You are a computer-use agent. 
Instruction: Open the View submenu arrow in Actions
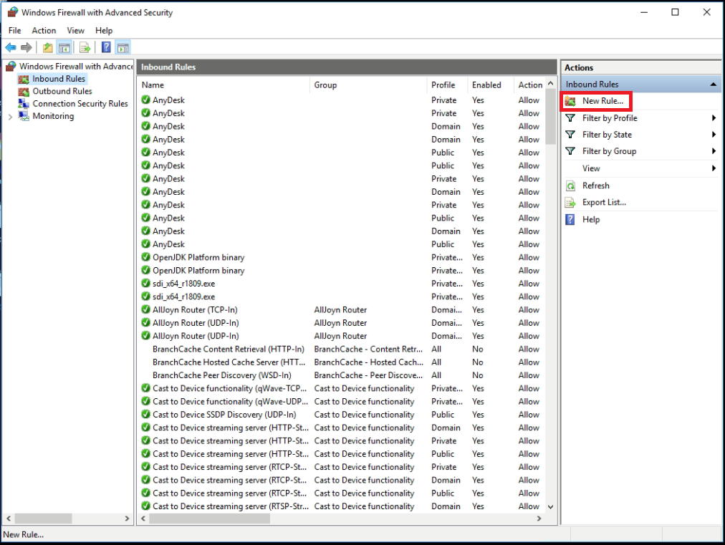[714, 168]
